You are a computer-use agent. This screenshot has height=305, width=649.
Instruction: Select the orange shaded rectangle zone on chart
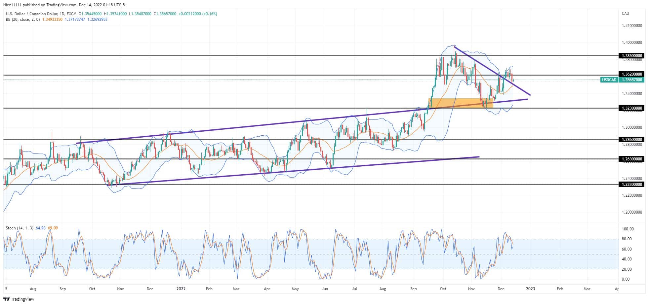461,103
